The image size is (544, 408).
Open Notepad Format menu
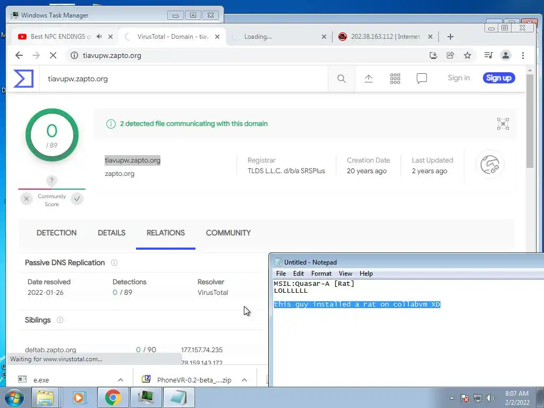pyautogui.click(x=321, y=274)
